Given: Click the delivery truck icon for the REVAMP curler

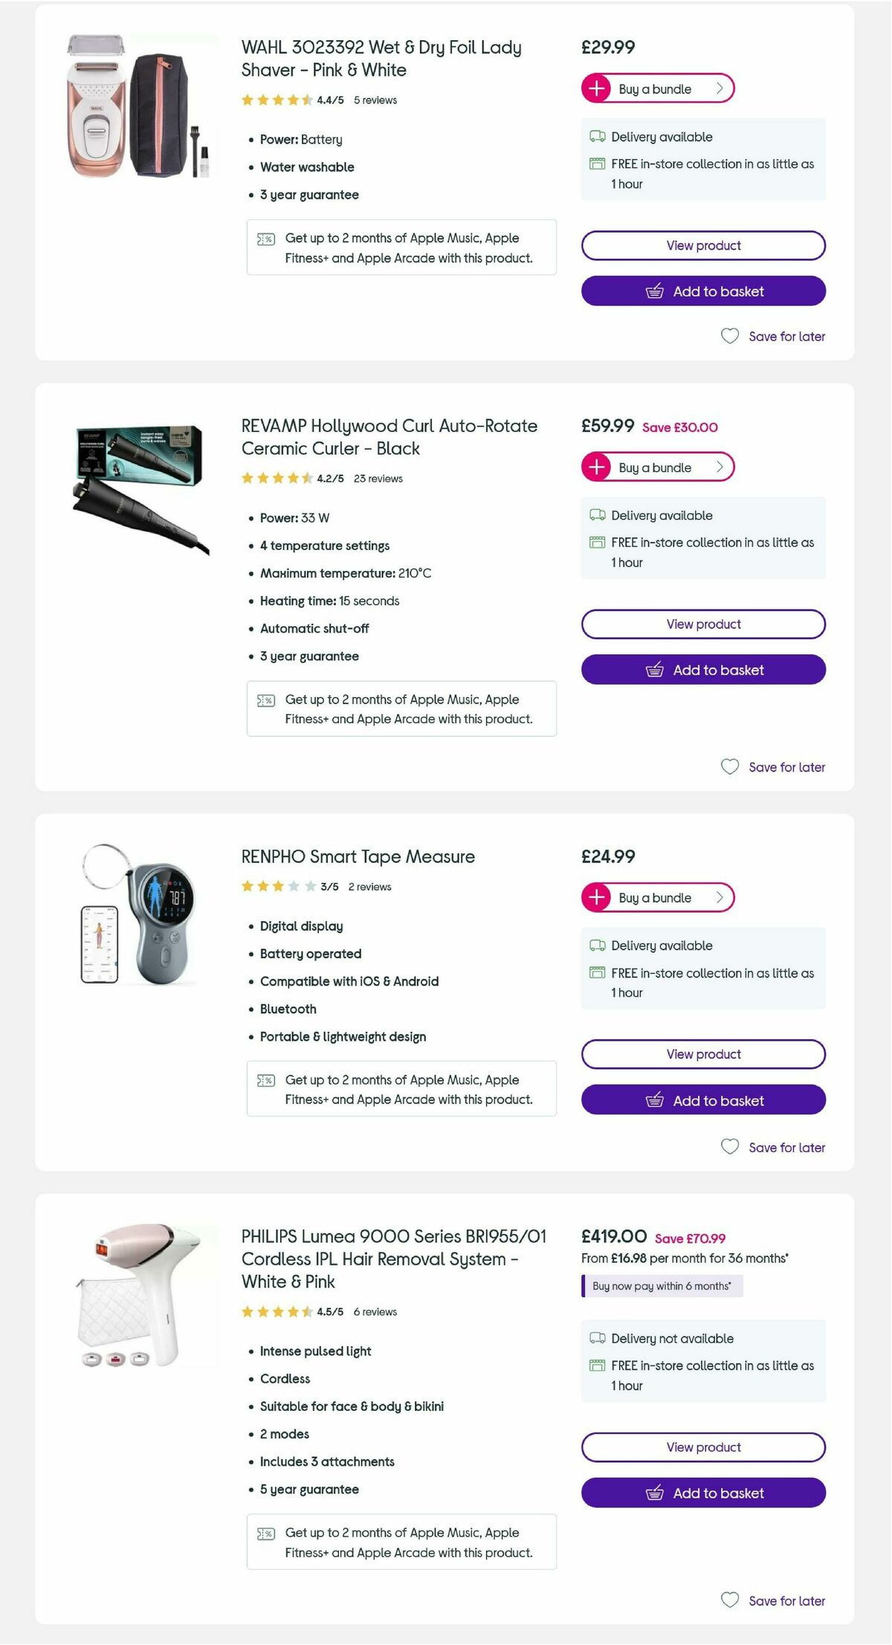Looking at the screenshot, I should pos(596,515).
